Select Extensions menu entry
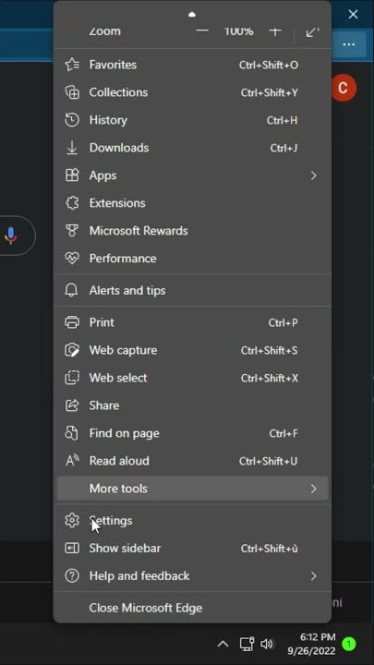Viewport: 374px width, 665px height. click(x=192, y=203)
